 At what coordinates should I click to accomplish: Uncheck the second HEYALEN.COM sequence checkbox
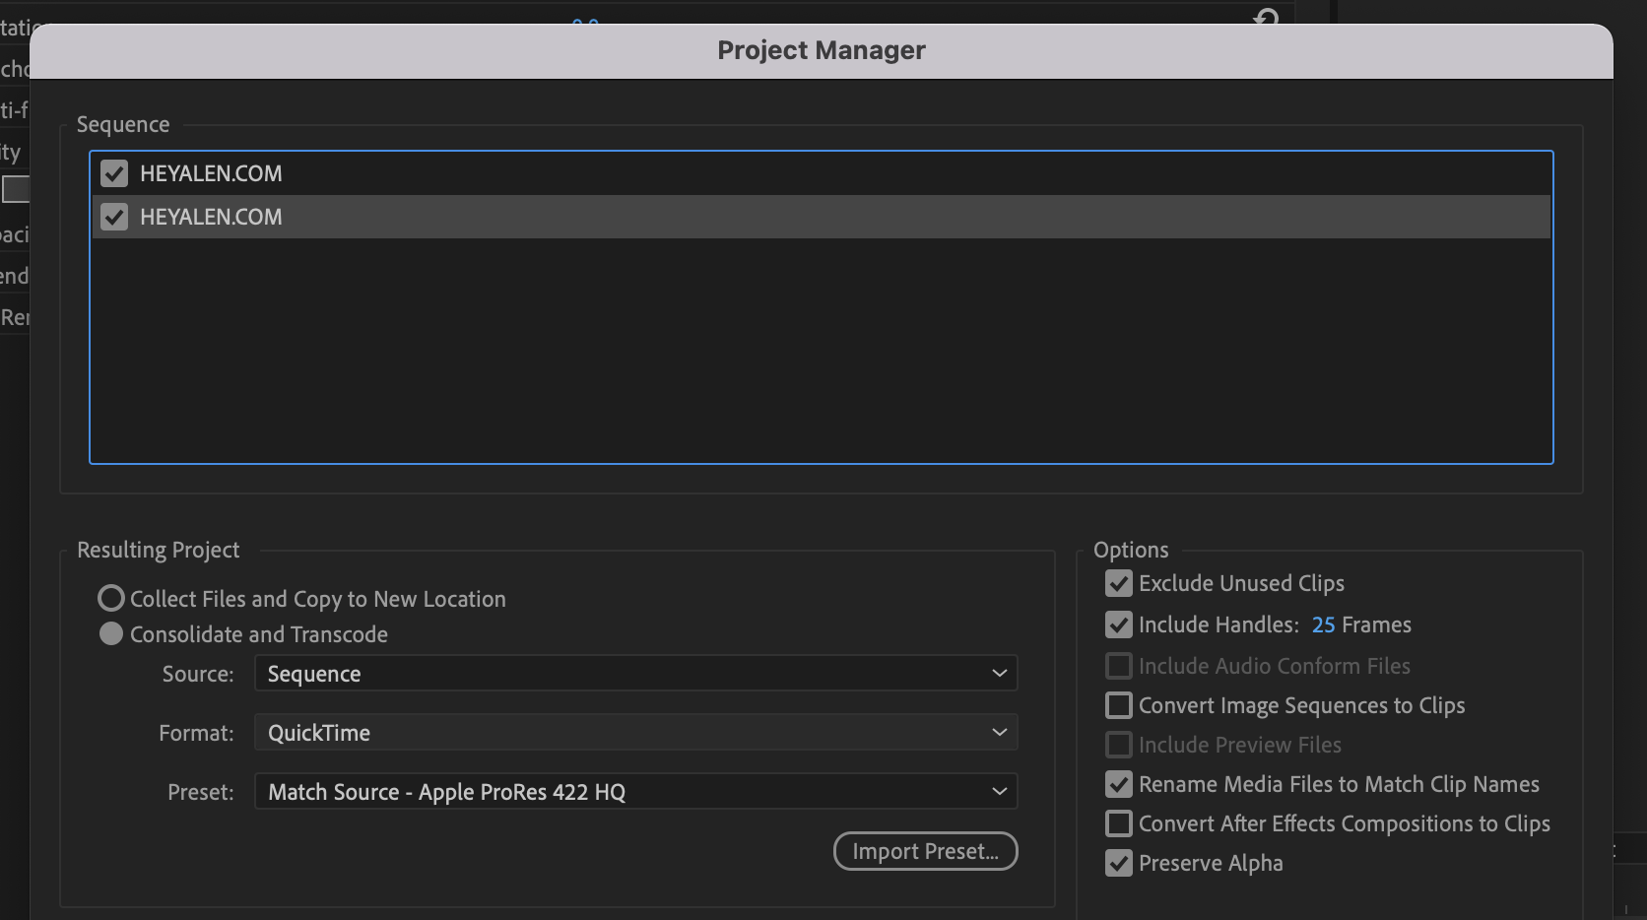tap(114, 217)
